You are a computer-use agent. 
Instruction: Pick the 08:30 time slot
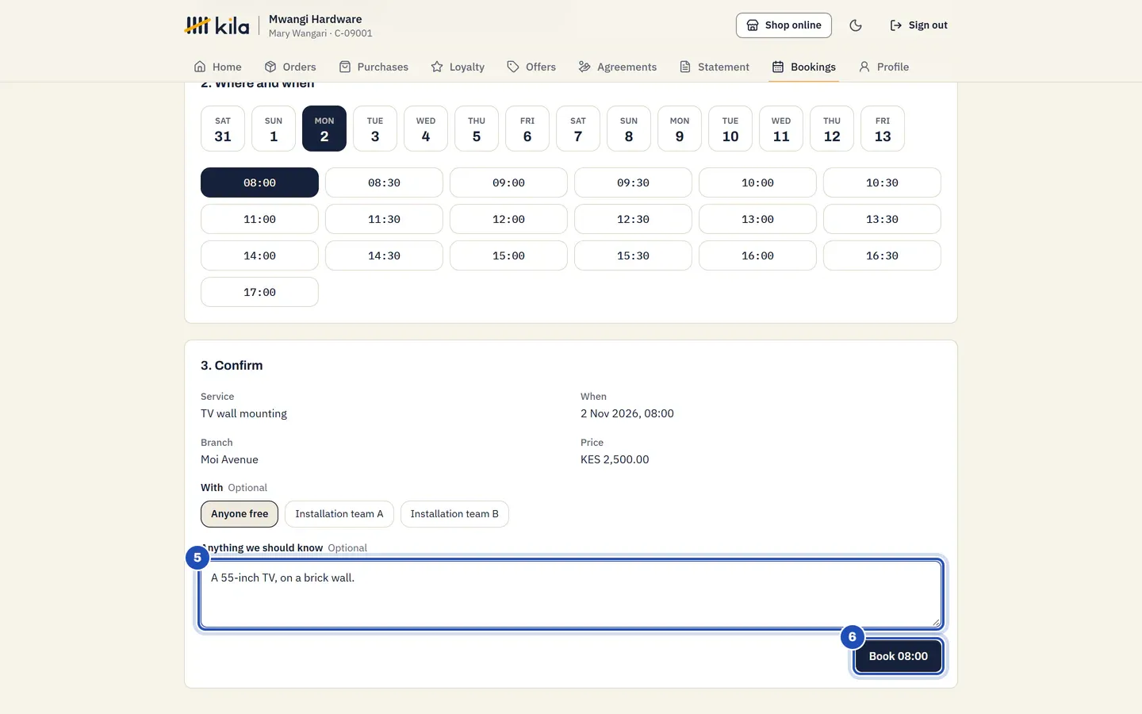384,182
